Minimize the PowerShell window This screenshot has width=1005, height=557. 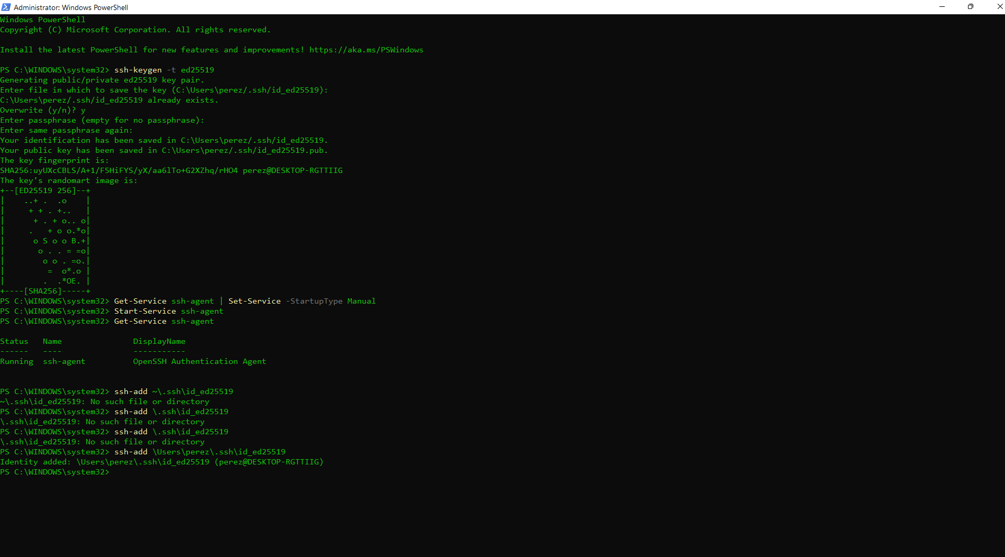coord(942,7)
